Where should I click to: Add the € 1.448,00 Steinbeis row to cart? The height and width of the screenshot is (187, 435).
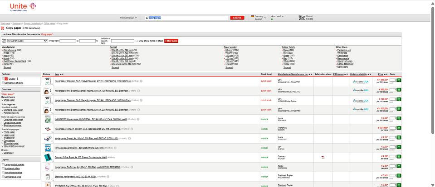click(x=399, y=80)
